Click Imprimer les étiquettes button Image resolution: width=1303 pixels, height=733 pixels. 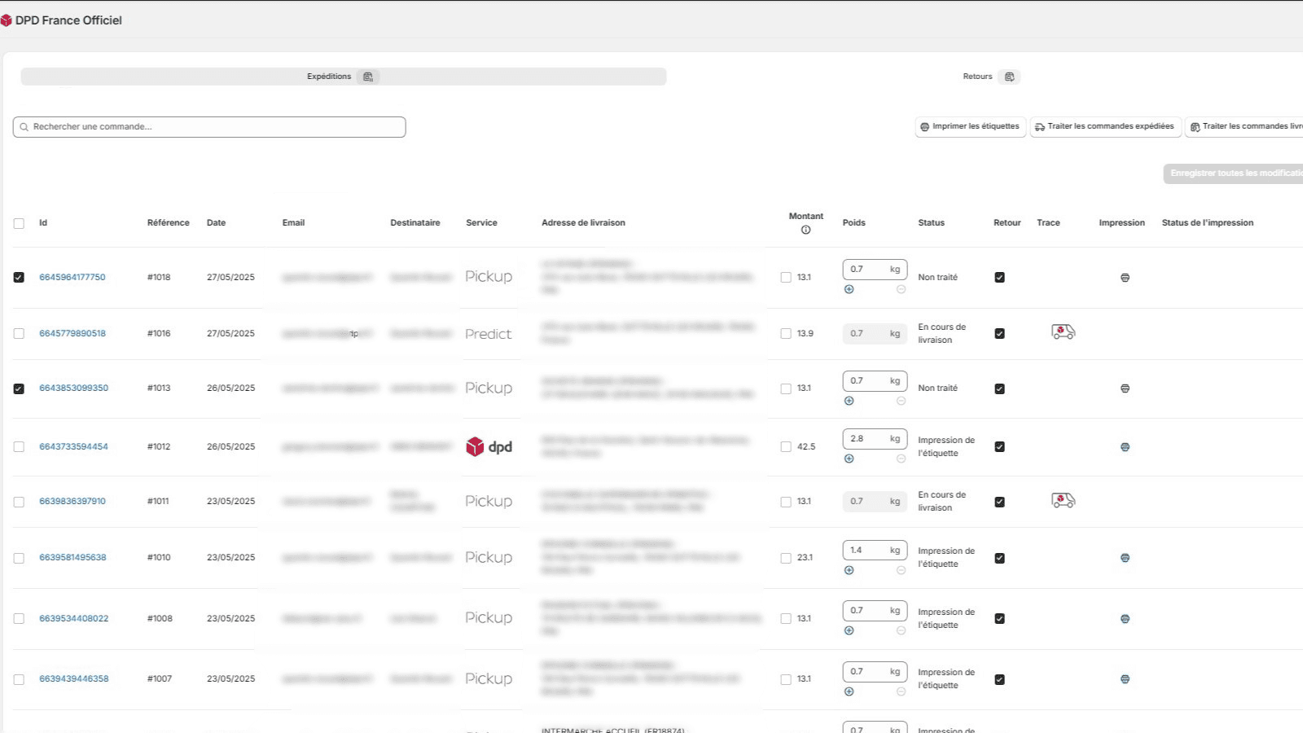(x=970, y=127)
